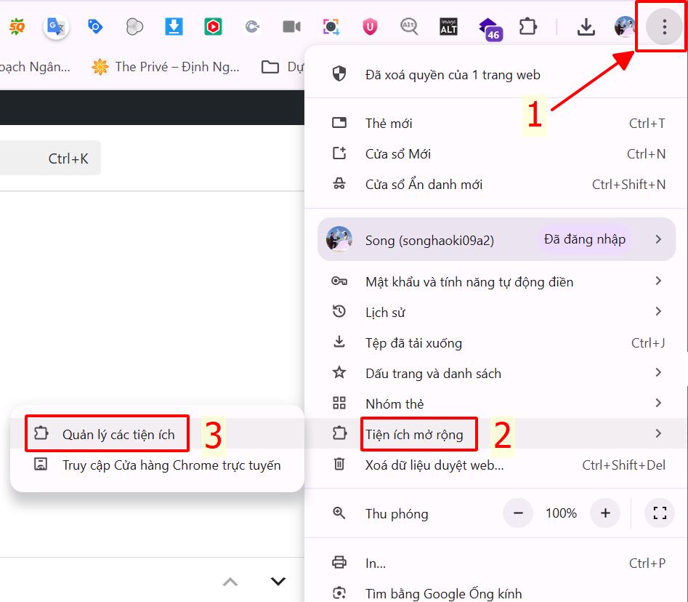Image resolution: width=688 pixels, height=602 pixels.
Task: Click the incognito icon in the menu
Action: point(339,184)
